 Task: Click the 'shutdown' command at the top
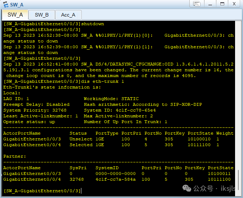click(x=93, y=24)
